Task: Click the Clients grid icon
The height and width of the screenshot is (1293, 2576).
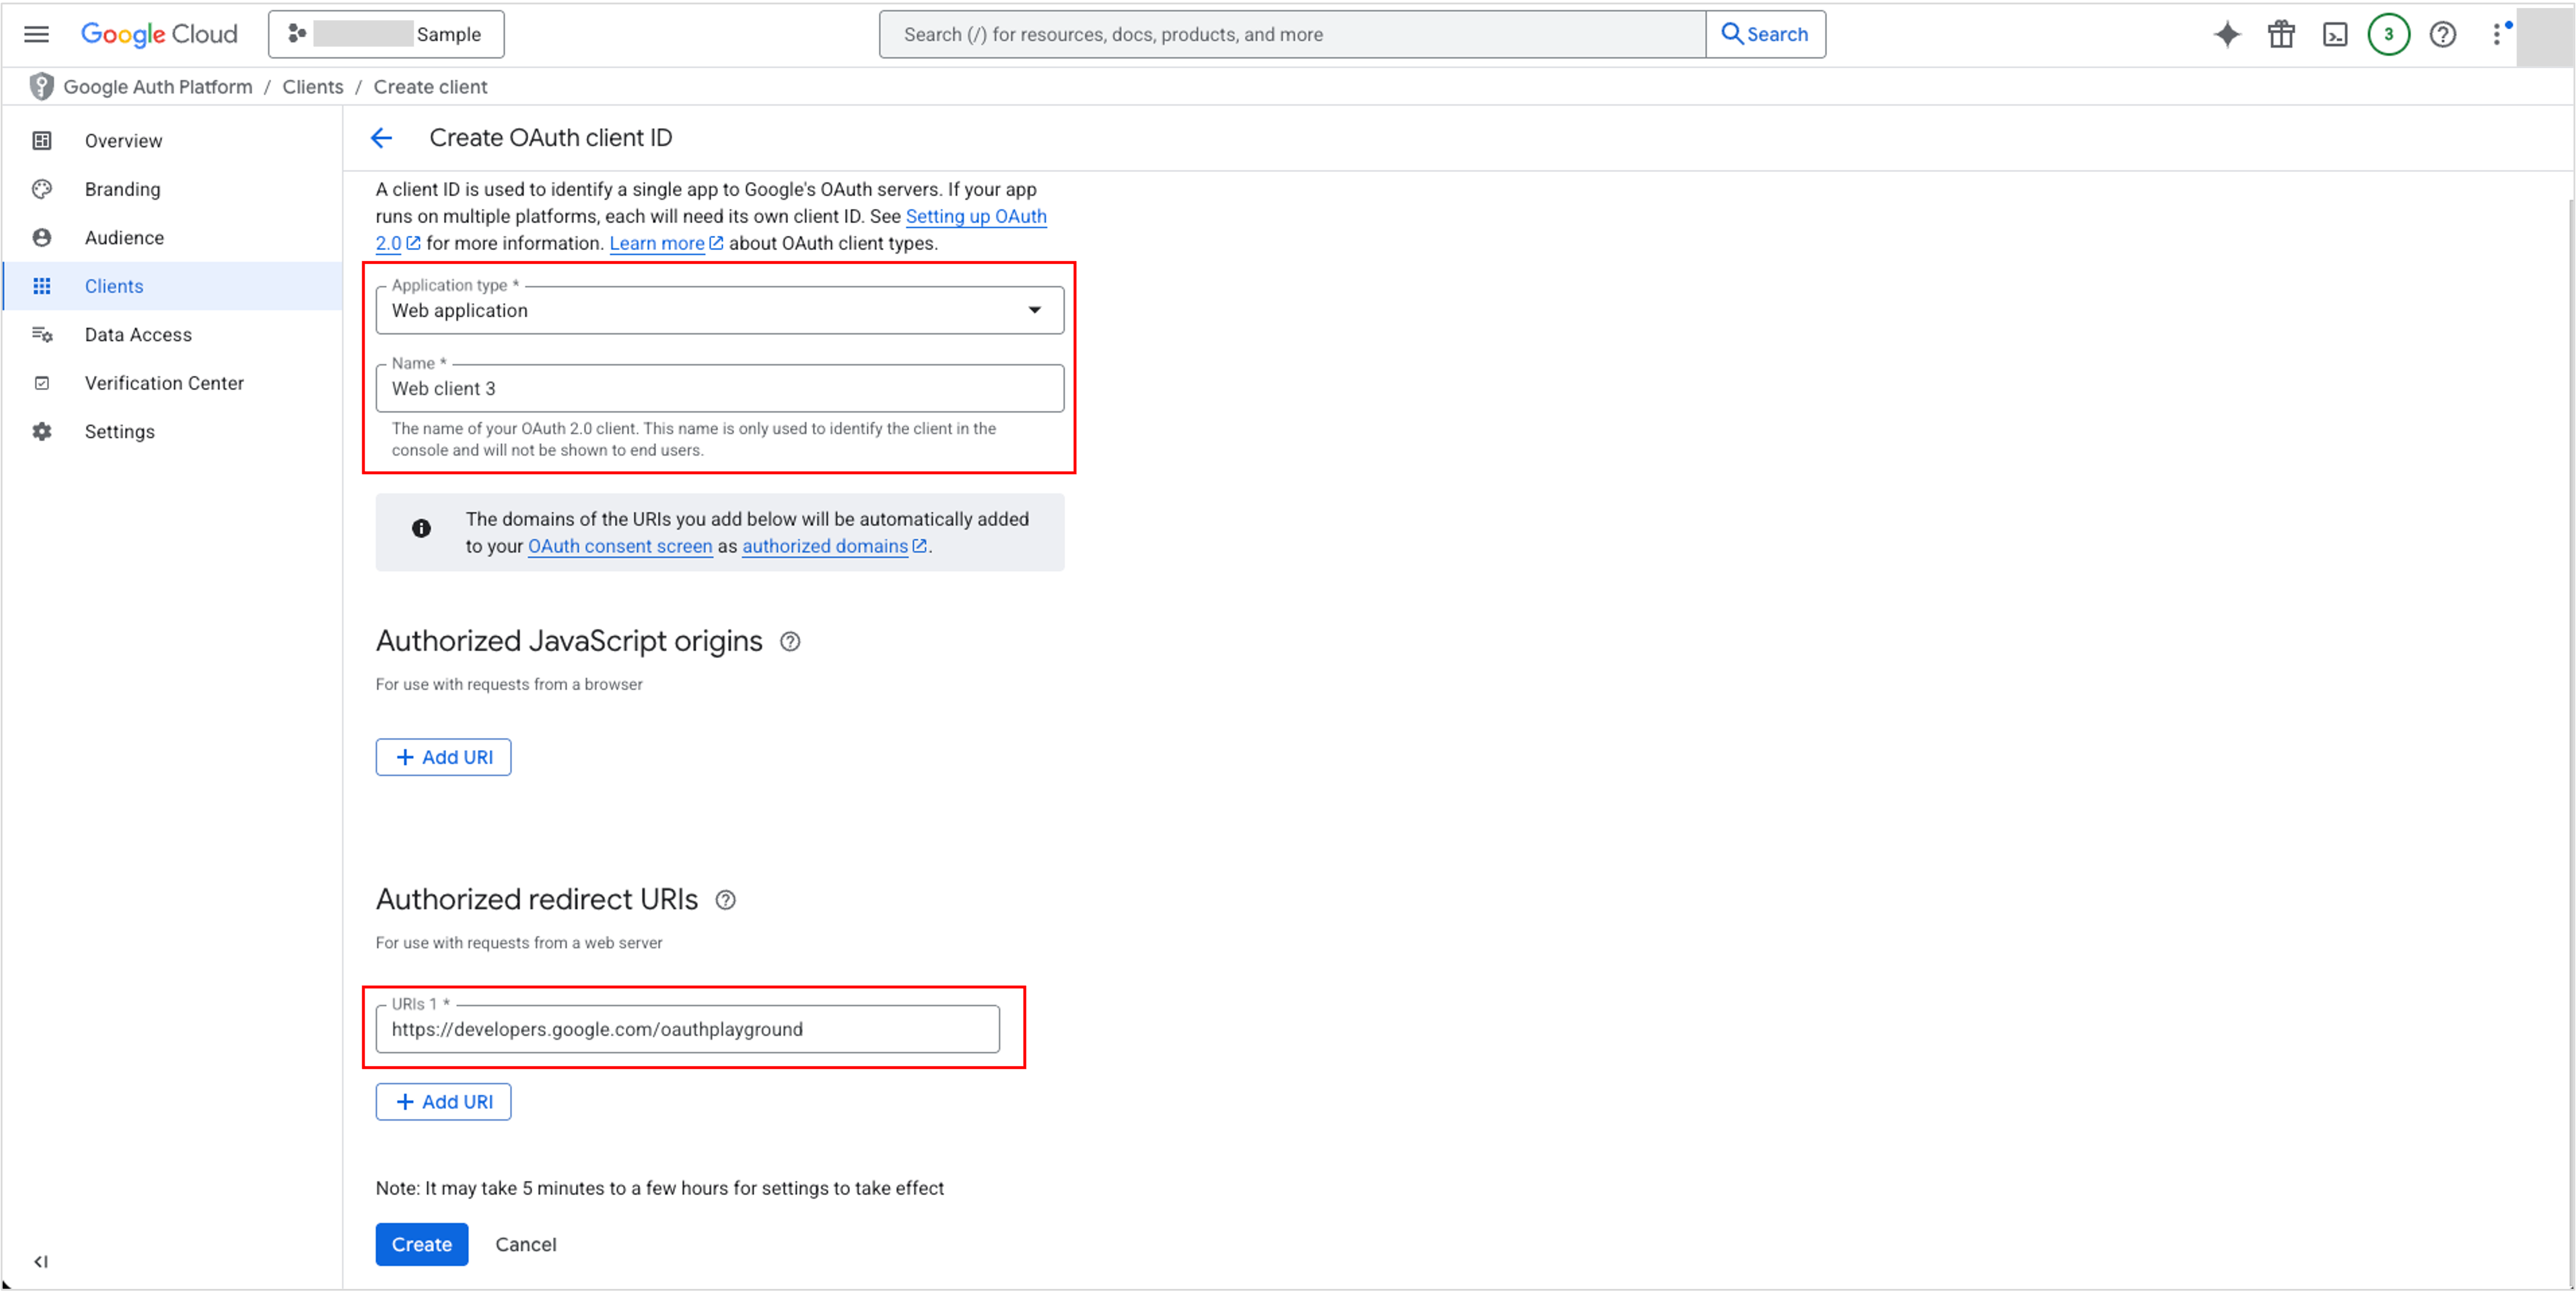Action: pos(42,286)
